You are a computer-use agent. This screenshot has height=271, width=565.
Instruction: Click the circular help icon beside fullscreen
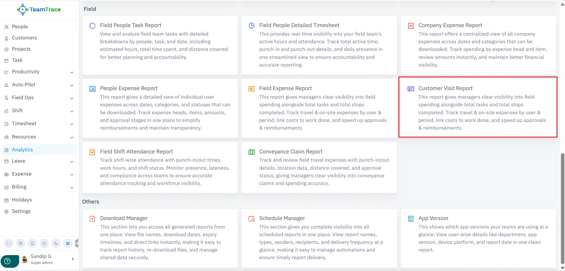(x=21, y=243)
